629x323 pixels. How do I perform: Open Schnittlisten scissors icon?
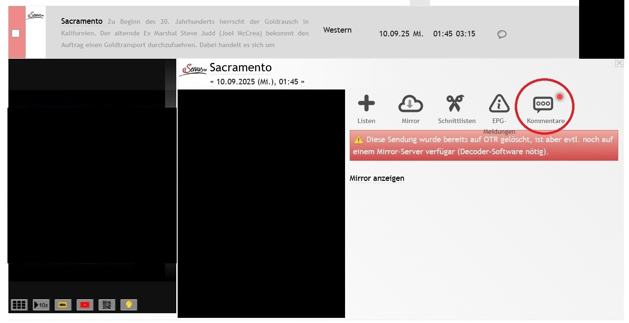(455, 103)
